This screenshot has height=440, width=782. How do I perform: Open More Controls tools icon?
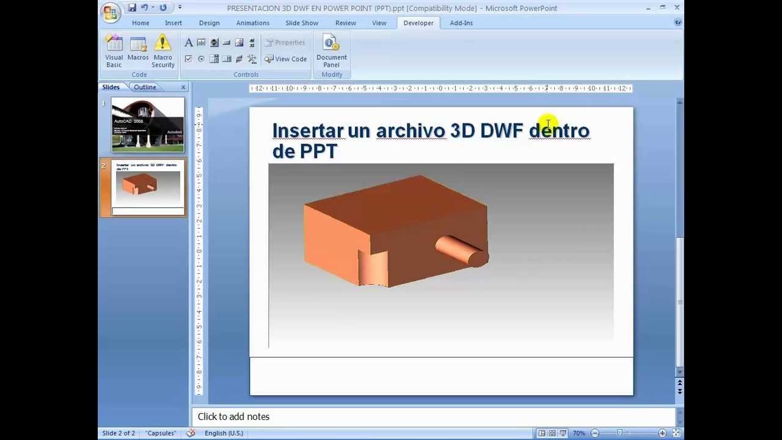[x=252, y=59]
